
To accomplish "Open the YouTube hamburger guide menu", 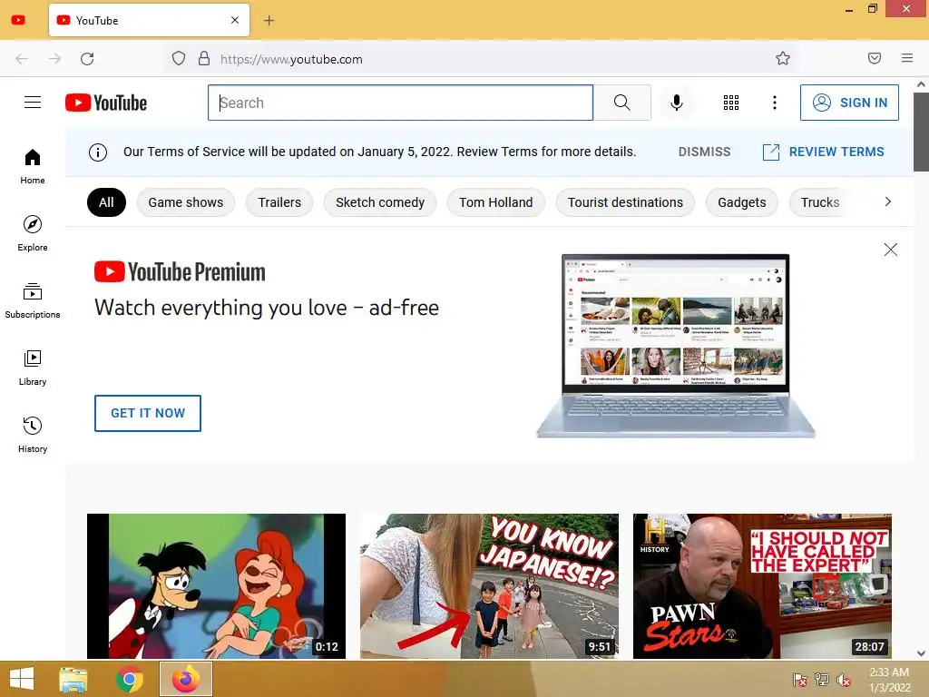I will point(33,103).
